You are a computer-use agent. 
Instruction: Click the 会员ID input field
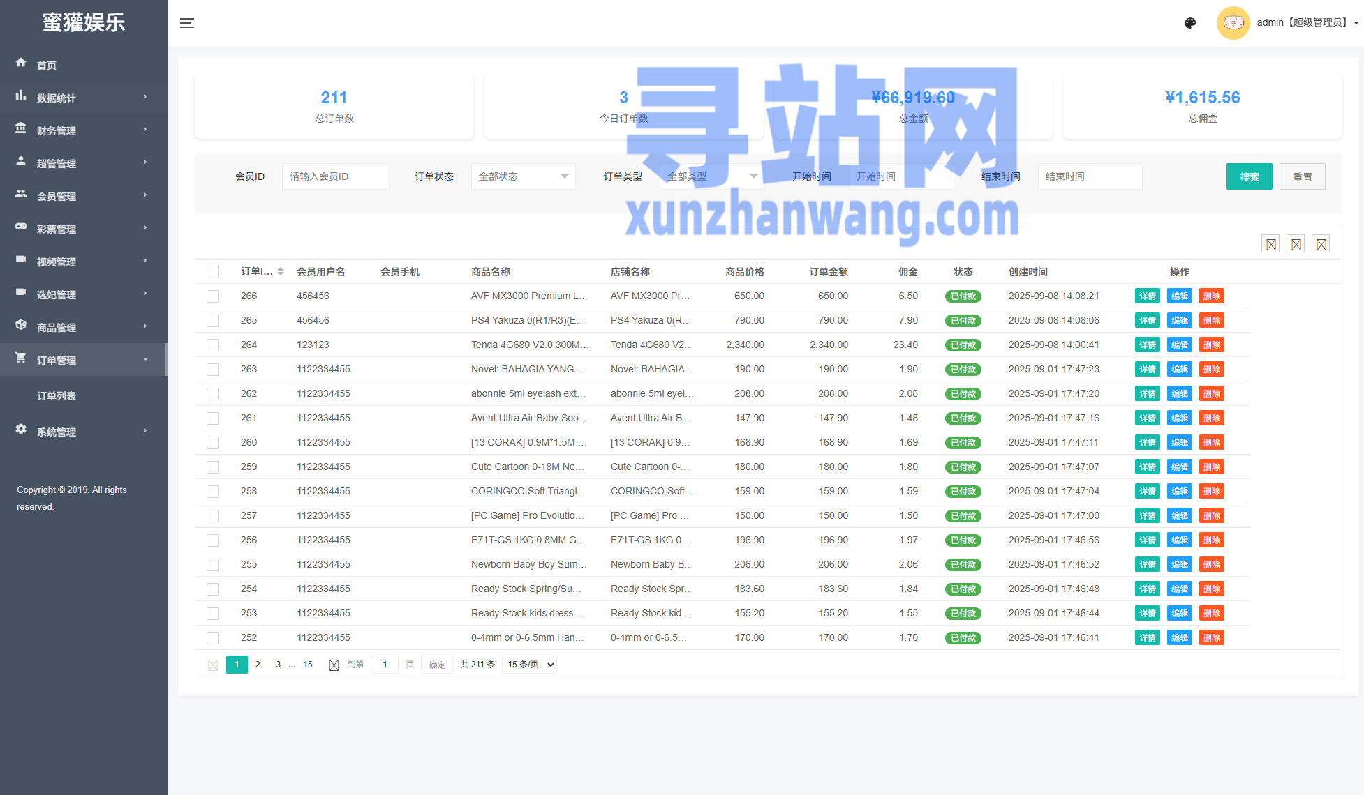[x=334, y=176]
